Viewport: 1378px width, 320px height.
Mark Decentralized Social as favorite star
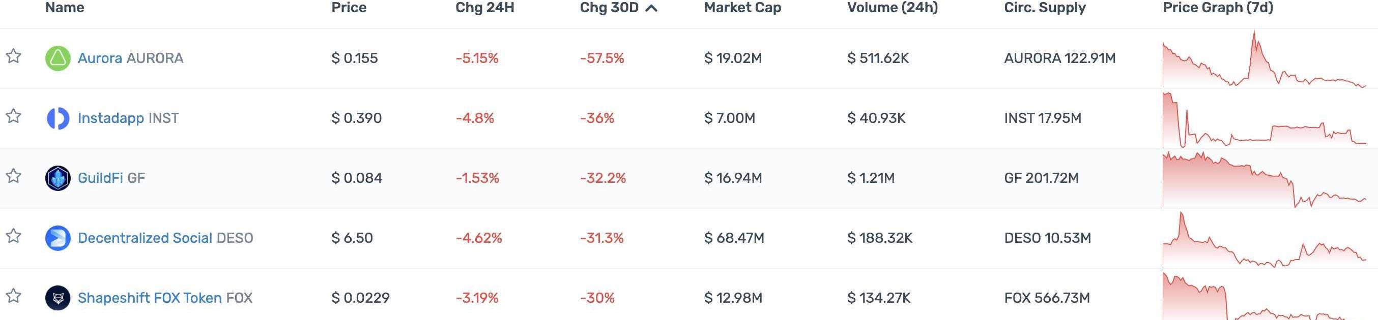tap(13, 236)
